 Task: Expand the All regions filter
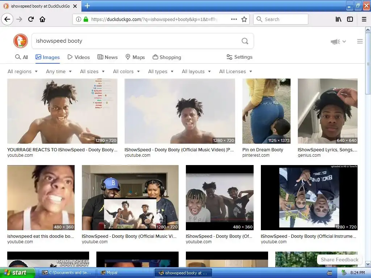[22, 71]
